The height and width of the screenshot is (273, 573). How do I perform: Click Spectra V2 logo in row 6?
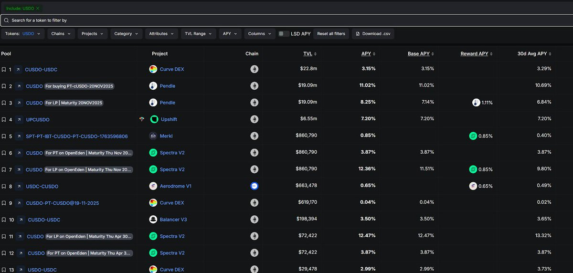(153, 153)
